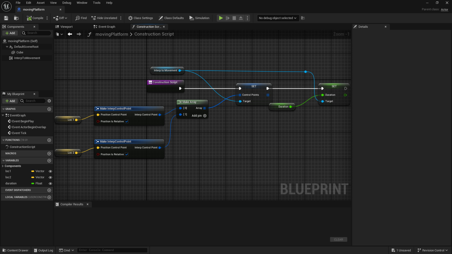Open the Cmd console type dropdown

[x=66, y=250]
